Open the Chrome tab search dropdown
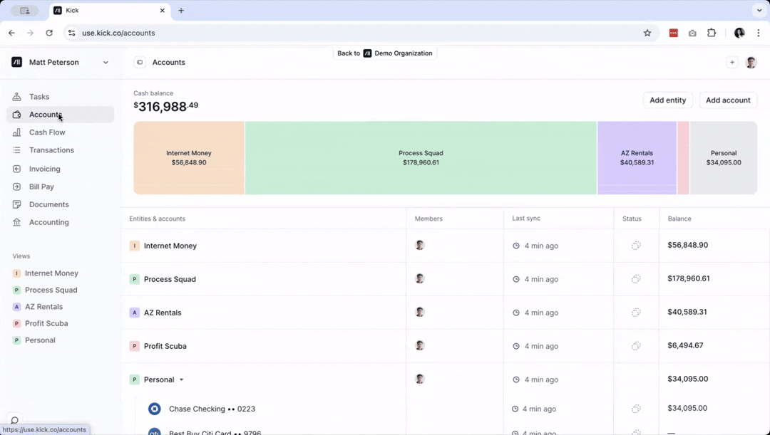Screen dimensions: 770x435 click(x=758, y=11)
